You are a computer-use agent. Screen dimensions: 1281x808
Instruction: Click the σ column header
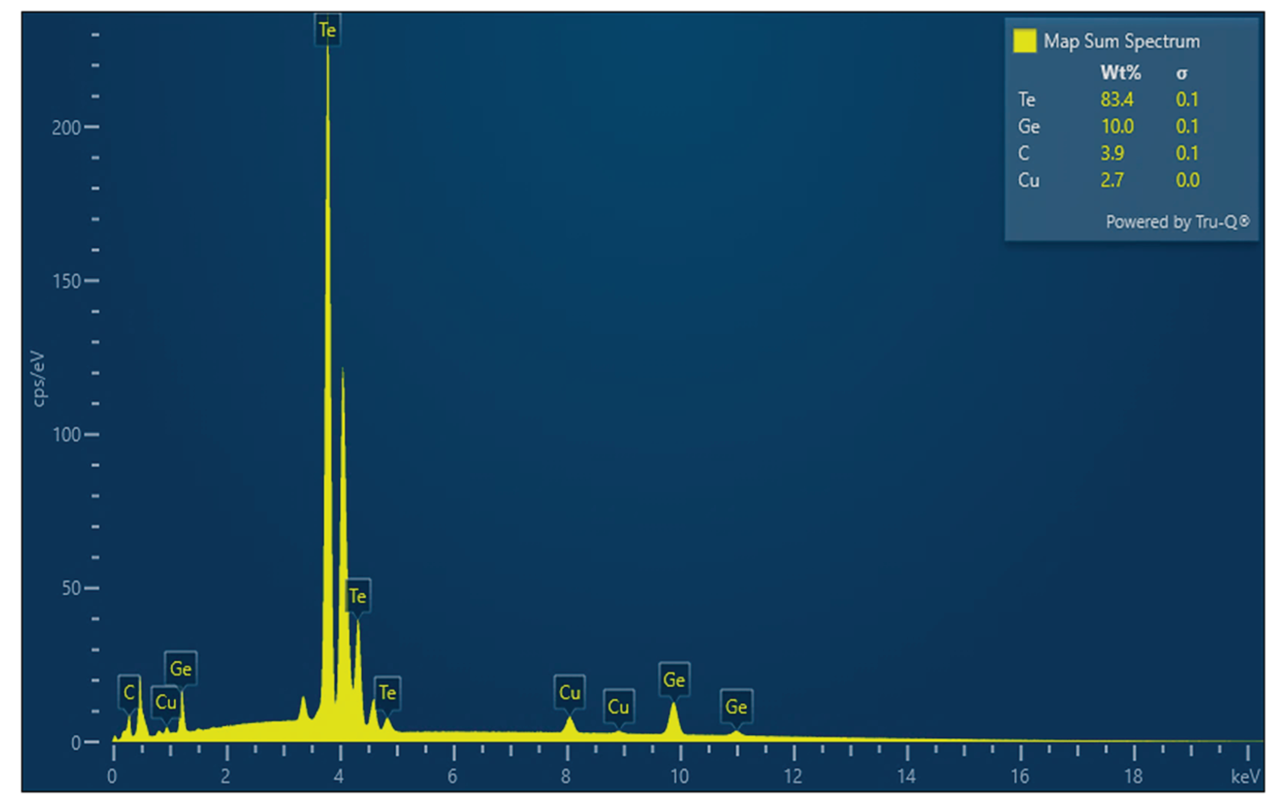coord(1181,73)
